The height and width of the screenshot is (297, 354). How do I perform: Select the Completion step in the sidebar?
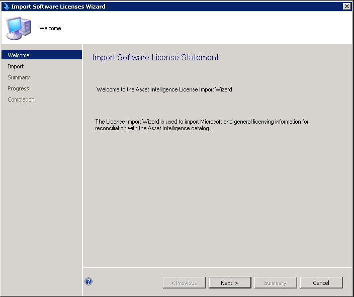point(21,100)
